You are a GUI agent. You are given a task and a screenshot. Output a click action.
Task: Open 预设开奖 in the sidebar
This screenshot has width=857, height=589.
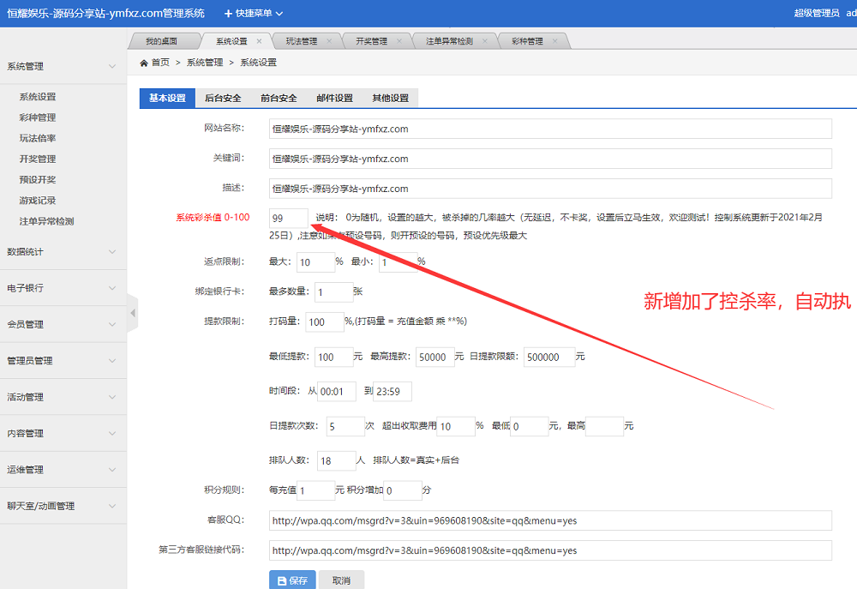[38, 180]
